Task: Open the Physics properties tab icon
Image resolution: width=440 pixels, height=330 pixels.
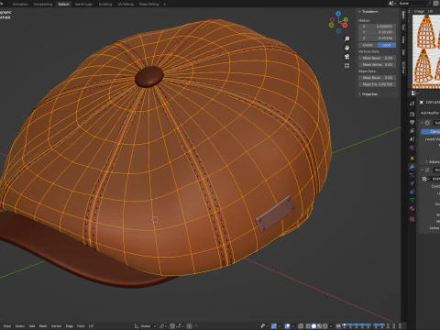Action: pyautogui.click(x=412, y=183)
